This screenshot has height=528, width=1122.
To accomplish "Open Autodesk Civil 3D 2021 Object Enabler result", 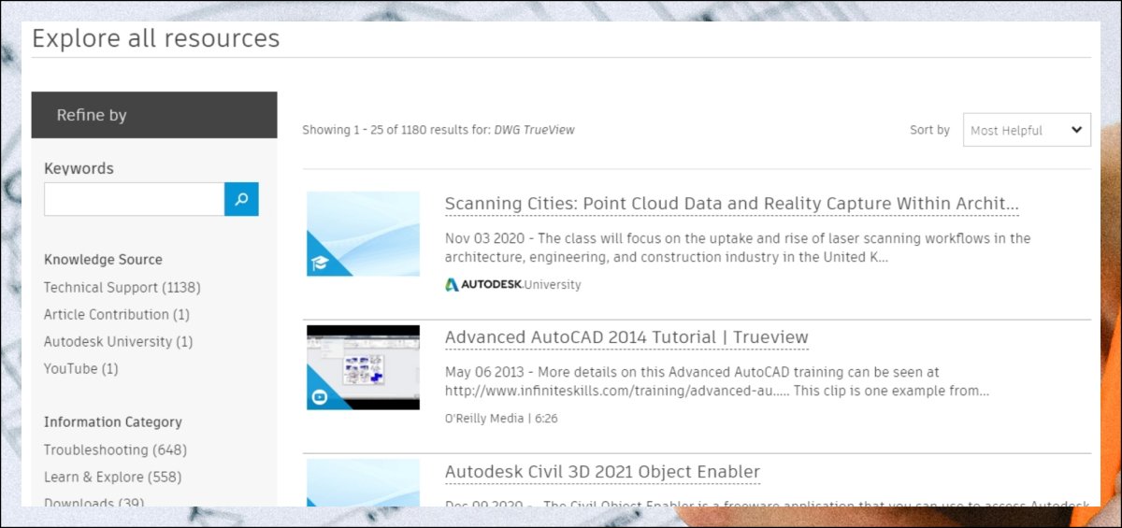I will tap(602, 472).
